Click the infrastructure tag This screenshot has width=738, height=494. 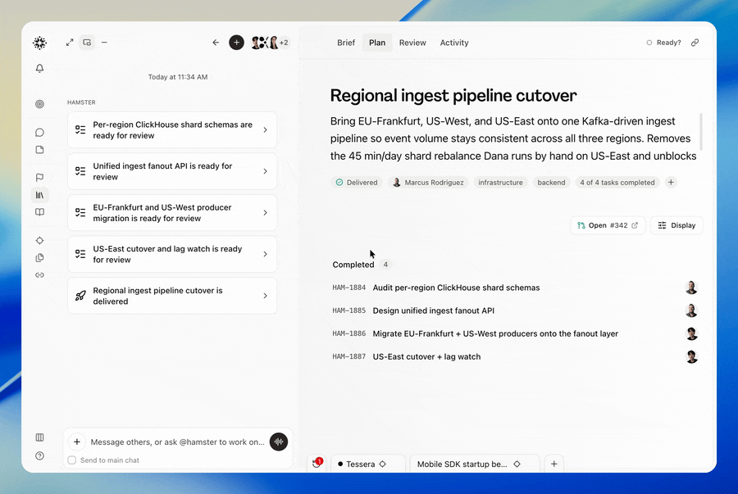pyautogui.click(x=500, y=183)
